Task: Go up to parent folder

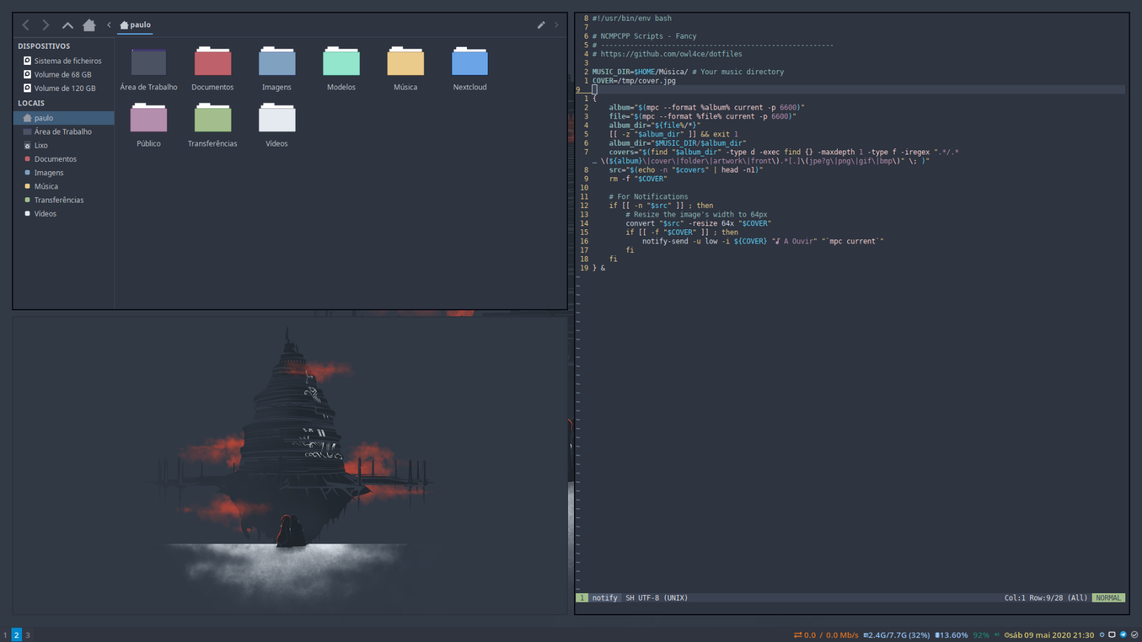Action: [68, 25]
